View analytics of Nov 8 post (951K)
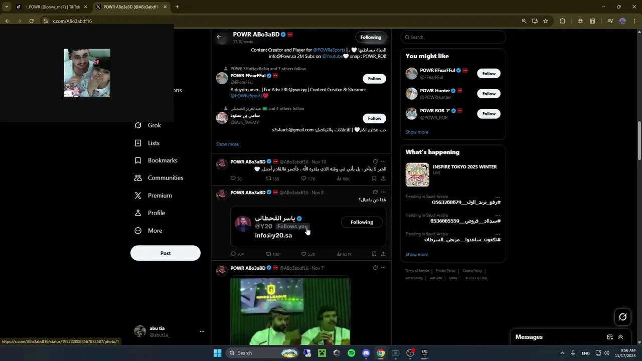642x361 pixels. tap(344, 254)
